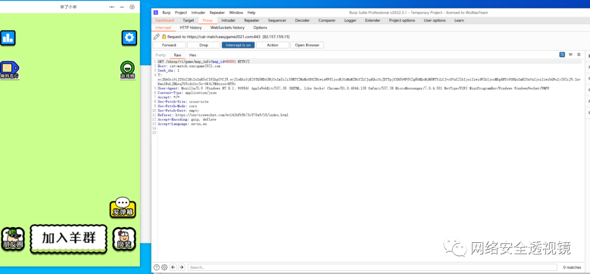The width and height of the screenshot is (590, 274).
Task: Switch message view to Pretty
Action: [x=161, y=55]
